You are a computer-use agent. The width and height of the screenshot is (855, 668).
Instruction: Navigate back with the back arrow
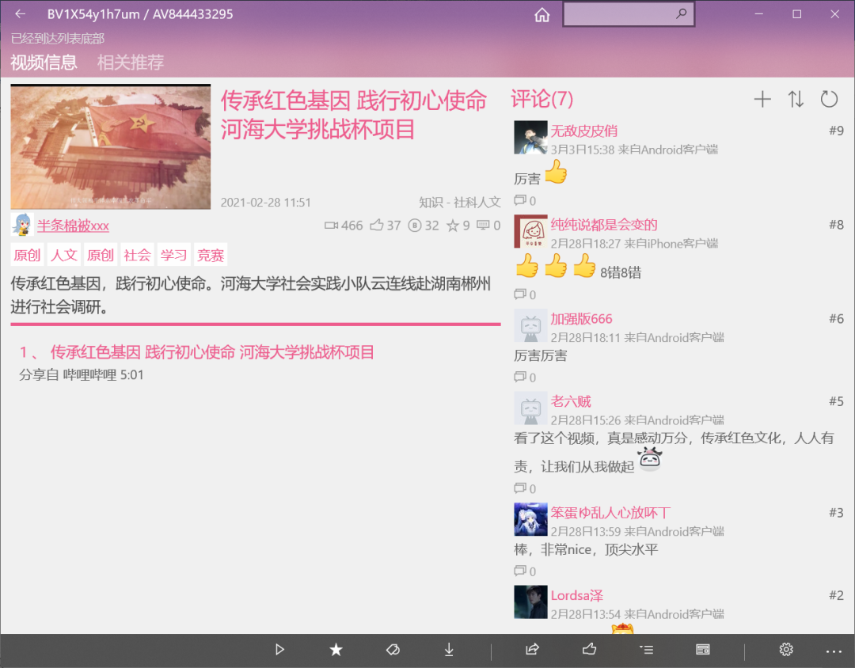(x=21, y=14)
